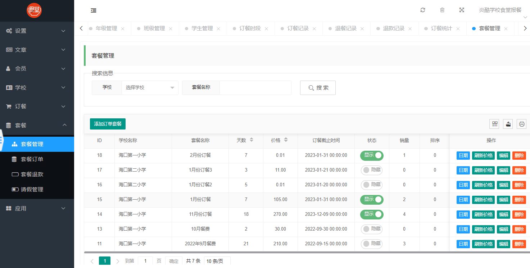Screen dimensions: 530x268
Task: Expand the 订餐 sidebar menu
Action: [x=37, y=106]
